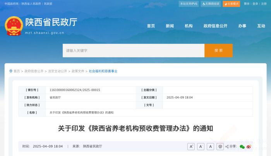The height and width of the screenshot is (156, 271).
Task: Click 本站支持IPV6 badge
Action: tap(189, 4)
